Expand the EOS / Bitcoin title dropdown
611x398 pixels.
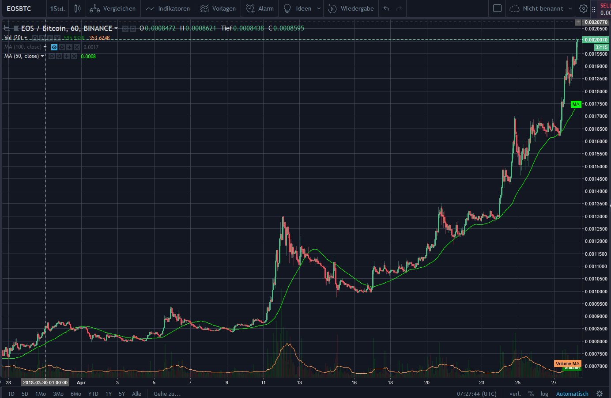coord(116,28)
